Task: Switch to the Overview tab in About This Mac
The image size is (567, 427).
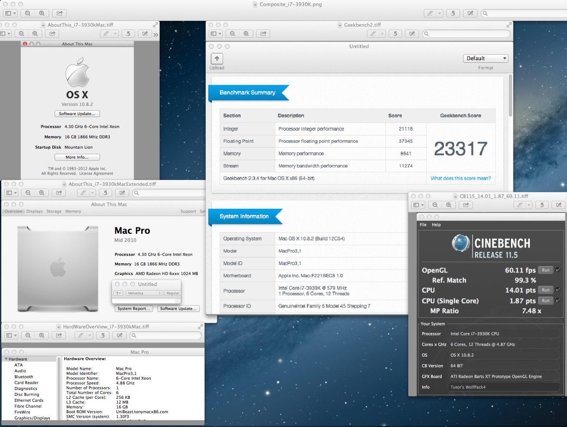Action: pos(14,211)
